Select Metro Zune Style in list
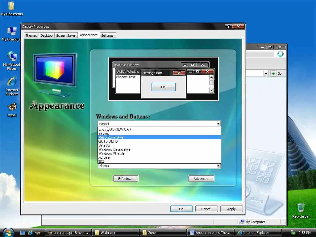 pos(159,137)
